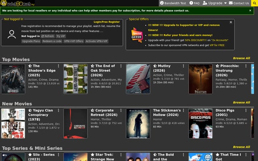Click the Special Offer badge image
Viewport: 258px width, 161px height.
[137, 35]
